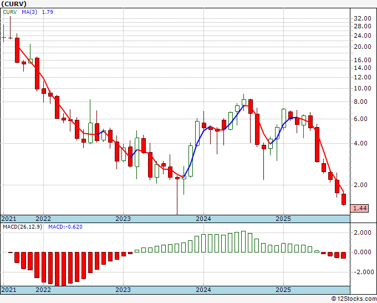Click 2021 on the price chart timeline
Viewport: 377px width, 303px height.
(x=9, y=219)
